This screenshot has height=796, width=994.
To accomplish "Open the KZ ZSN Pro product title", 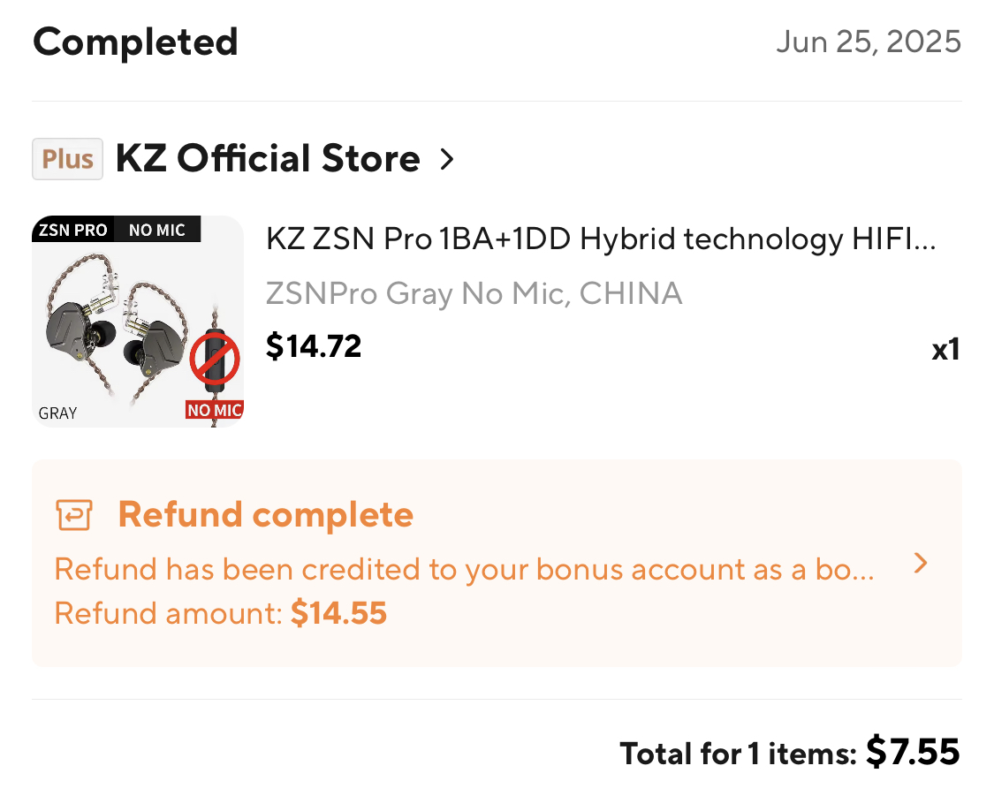I will pyautogui.click(x=601, y=239).
